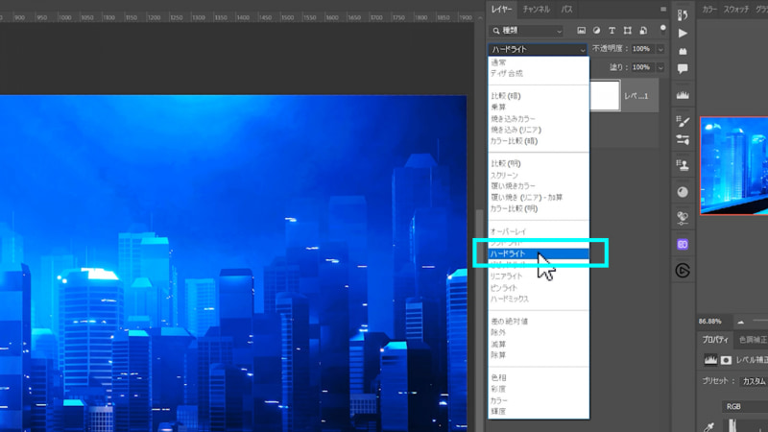Choose 乗算 blend mode

pos(539,108)
